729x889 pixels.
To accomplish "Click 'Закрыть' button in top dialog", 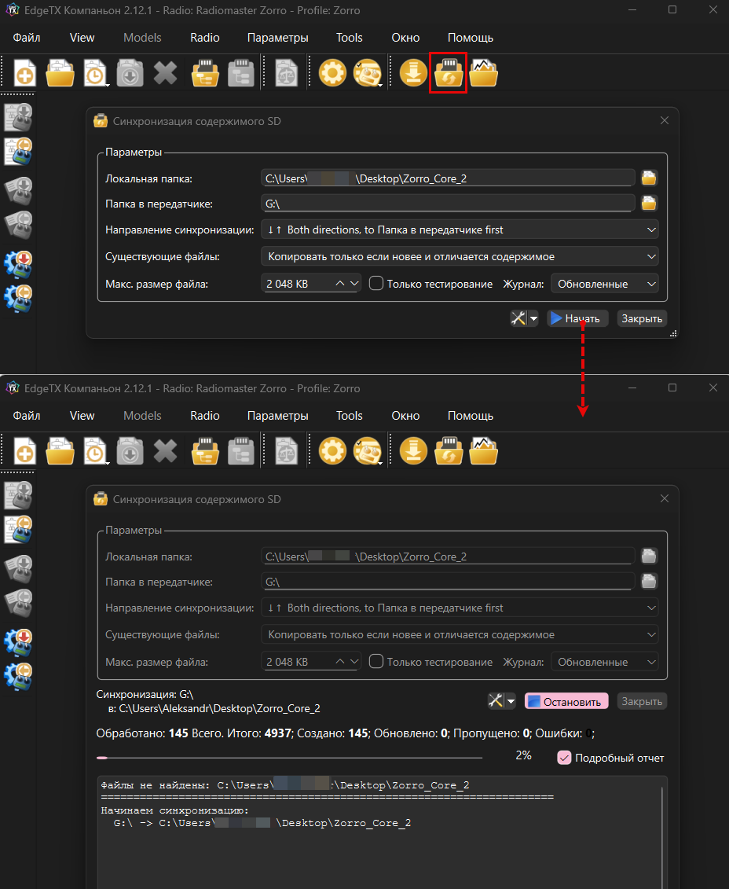I will pos(642,318).
